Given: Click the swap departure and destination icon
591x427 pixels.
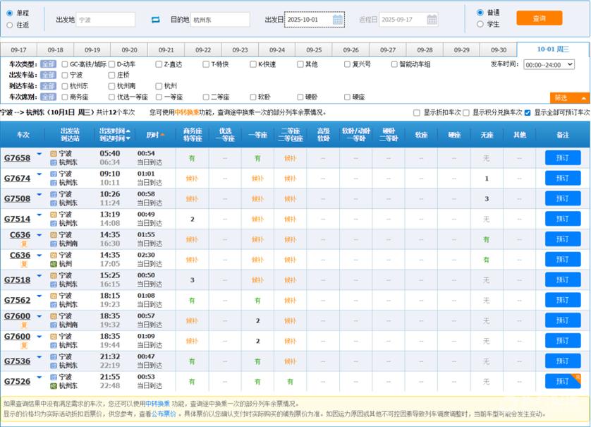Looking at the screenshot, I should click(156, 20).
